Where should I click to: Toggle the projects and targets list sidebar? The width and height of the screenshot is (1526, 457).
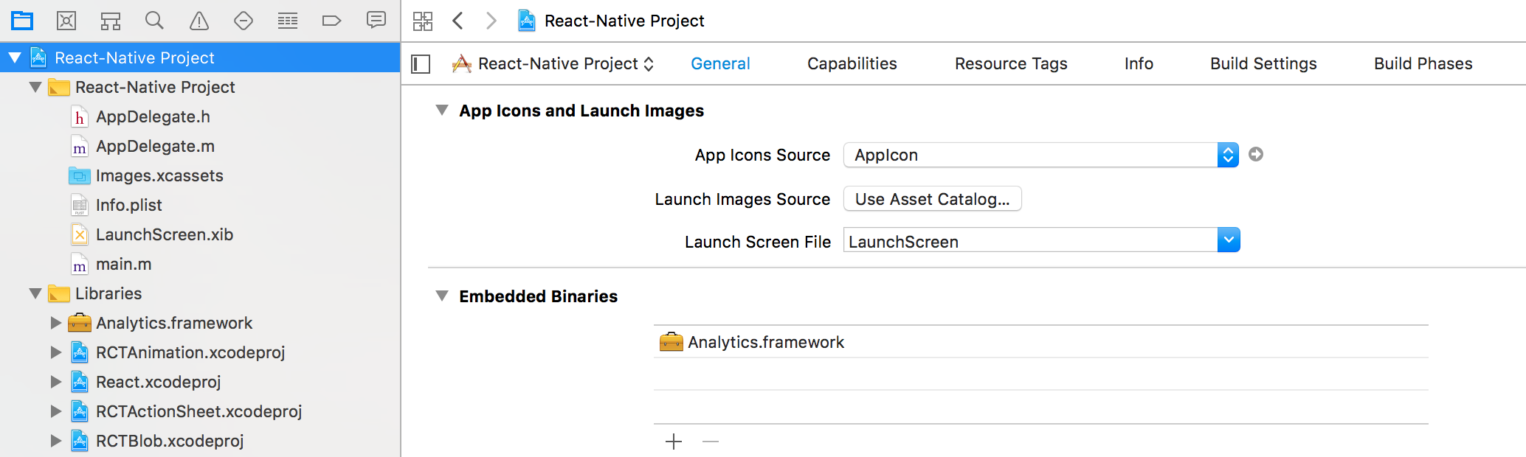pos(421,64)
